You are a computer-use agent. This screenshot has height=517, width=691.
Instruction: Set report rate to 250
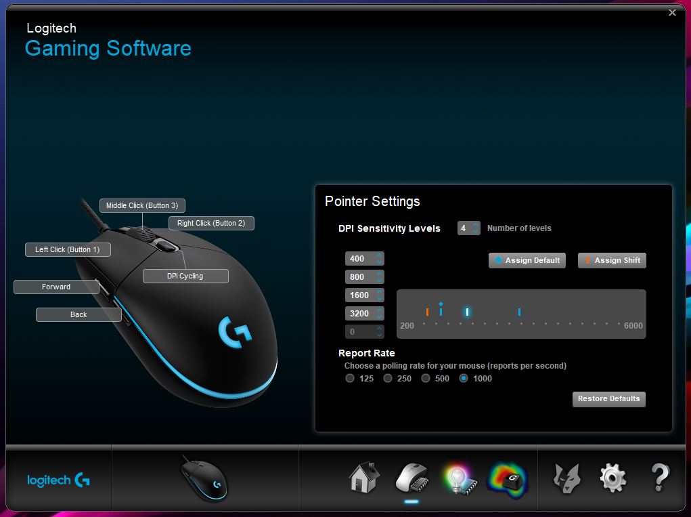tap(388, 378)
